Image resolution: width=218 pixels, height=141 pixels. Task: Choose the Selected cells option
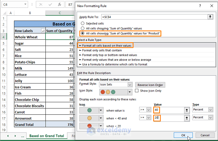83,23
